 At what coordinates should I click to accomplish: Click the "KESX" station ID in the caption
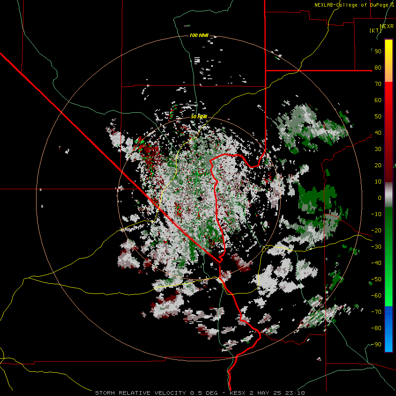click(x=238, y=393)
